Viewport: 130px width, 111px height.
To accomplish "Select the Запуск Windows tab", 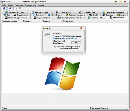I will coord(117,18).
